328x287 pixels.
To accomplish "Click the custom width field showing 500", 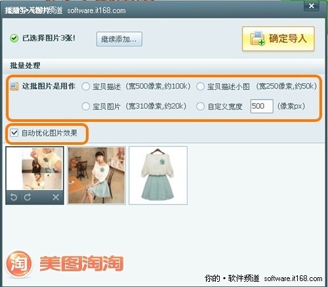I will click(262, 106).
